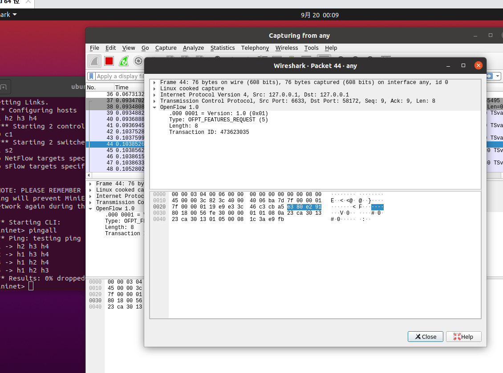
Task: Open the Capture menu
Action: [166, 48]
